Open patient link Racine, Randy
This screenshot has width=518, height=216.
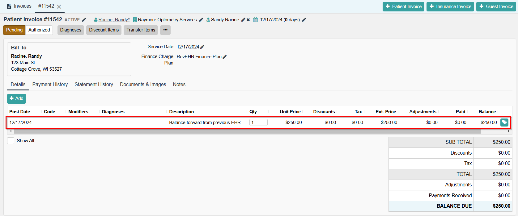pos(114,20)
